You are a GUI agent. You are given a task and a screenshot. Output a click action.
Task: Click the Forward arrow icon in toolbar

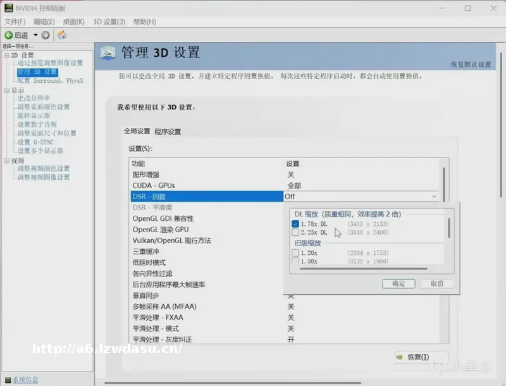point(46,35)
